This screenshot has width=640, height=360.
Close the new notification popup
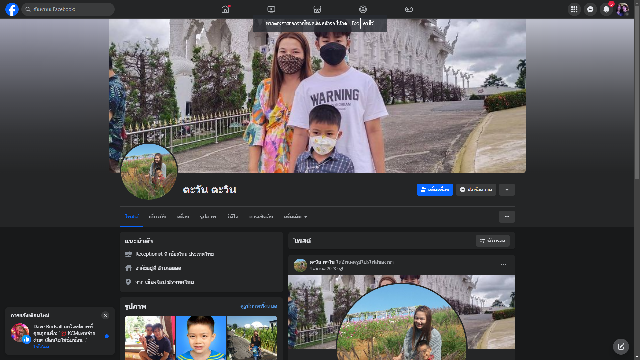coord(105,315)
